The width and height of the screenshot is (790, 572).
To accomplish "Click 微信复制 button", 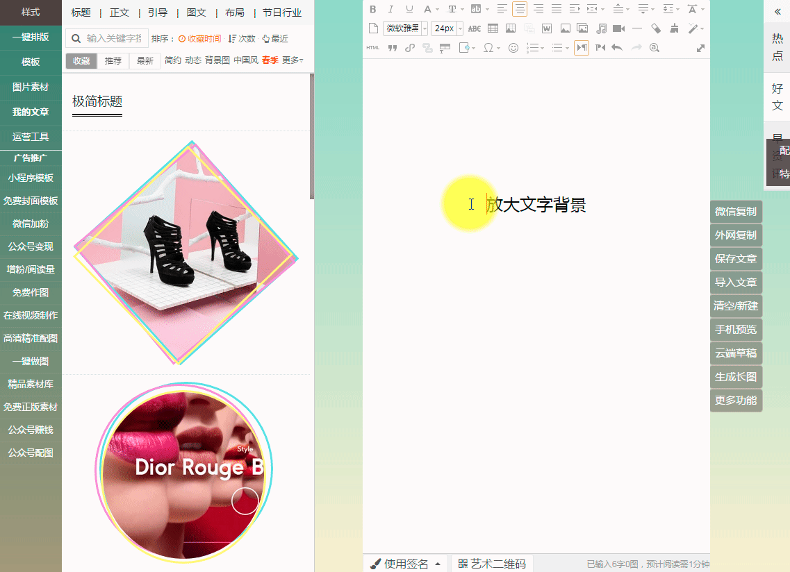I will coord(736,212).
